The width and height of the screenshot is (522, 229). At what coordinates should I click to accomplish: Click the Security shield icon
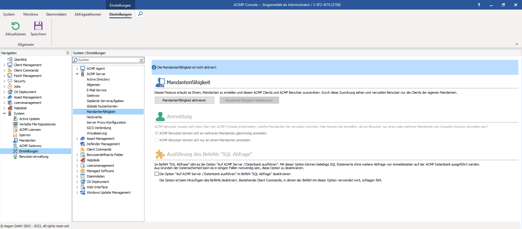tap(10, 81)
